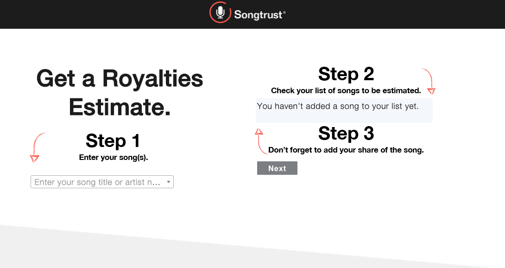
Task: Click the Step 1 heading
Action: click(x=113, y=140)
